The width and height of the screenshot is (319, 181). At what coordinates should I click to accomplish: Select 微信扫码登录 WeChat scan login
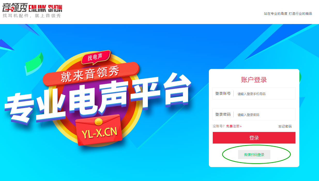coord(254,155)
